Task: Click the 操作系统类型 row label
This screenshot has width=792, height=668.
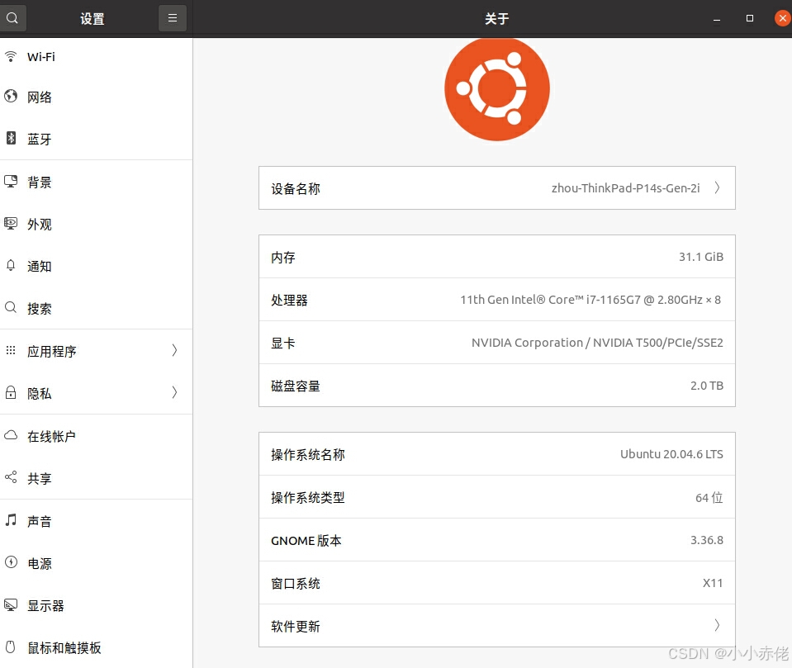Action: tap(308, 497)
